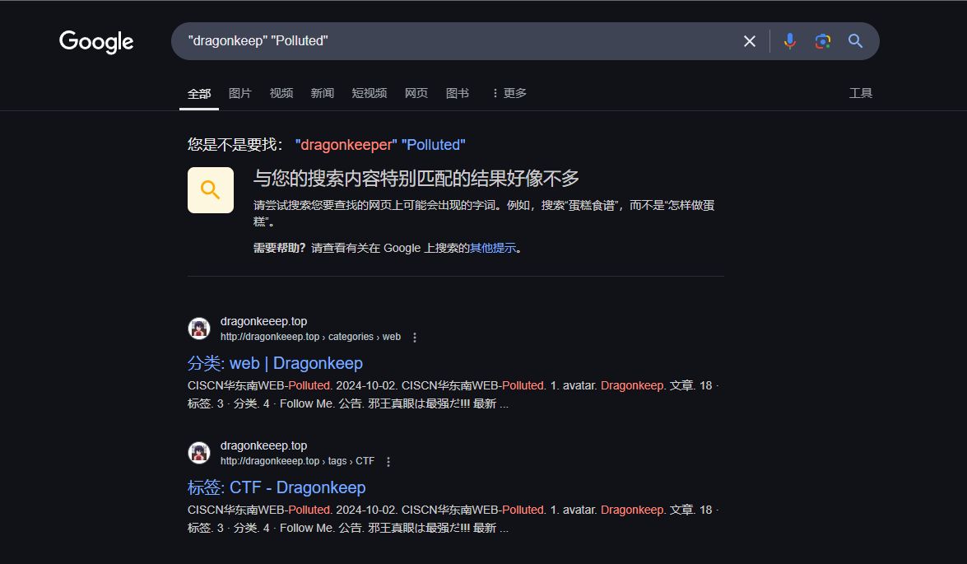The height and width of the screenshot is (564, 967).
Task: Click the magnifier search submit icon
Action: pyautogui.click(x=855, y=41)
